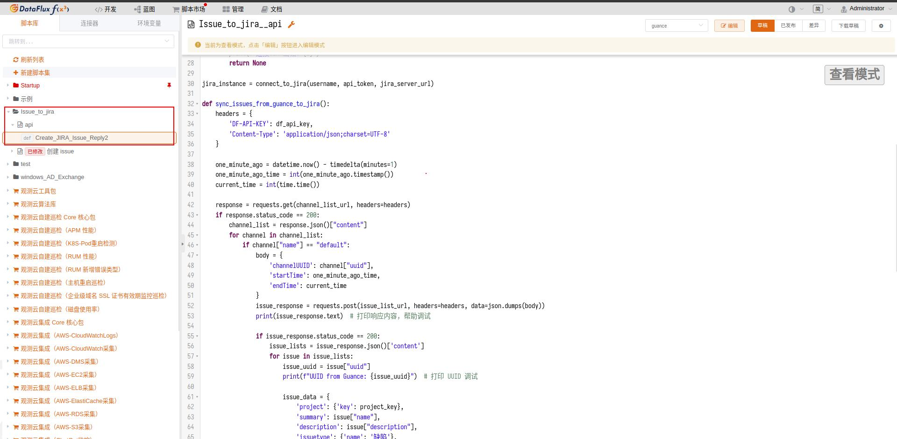Image resolution: width=897 pixels, height=439 pixels.
Task: Click the cart icon of 观测云工具包
Action: (16, 191)
